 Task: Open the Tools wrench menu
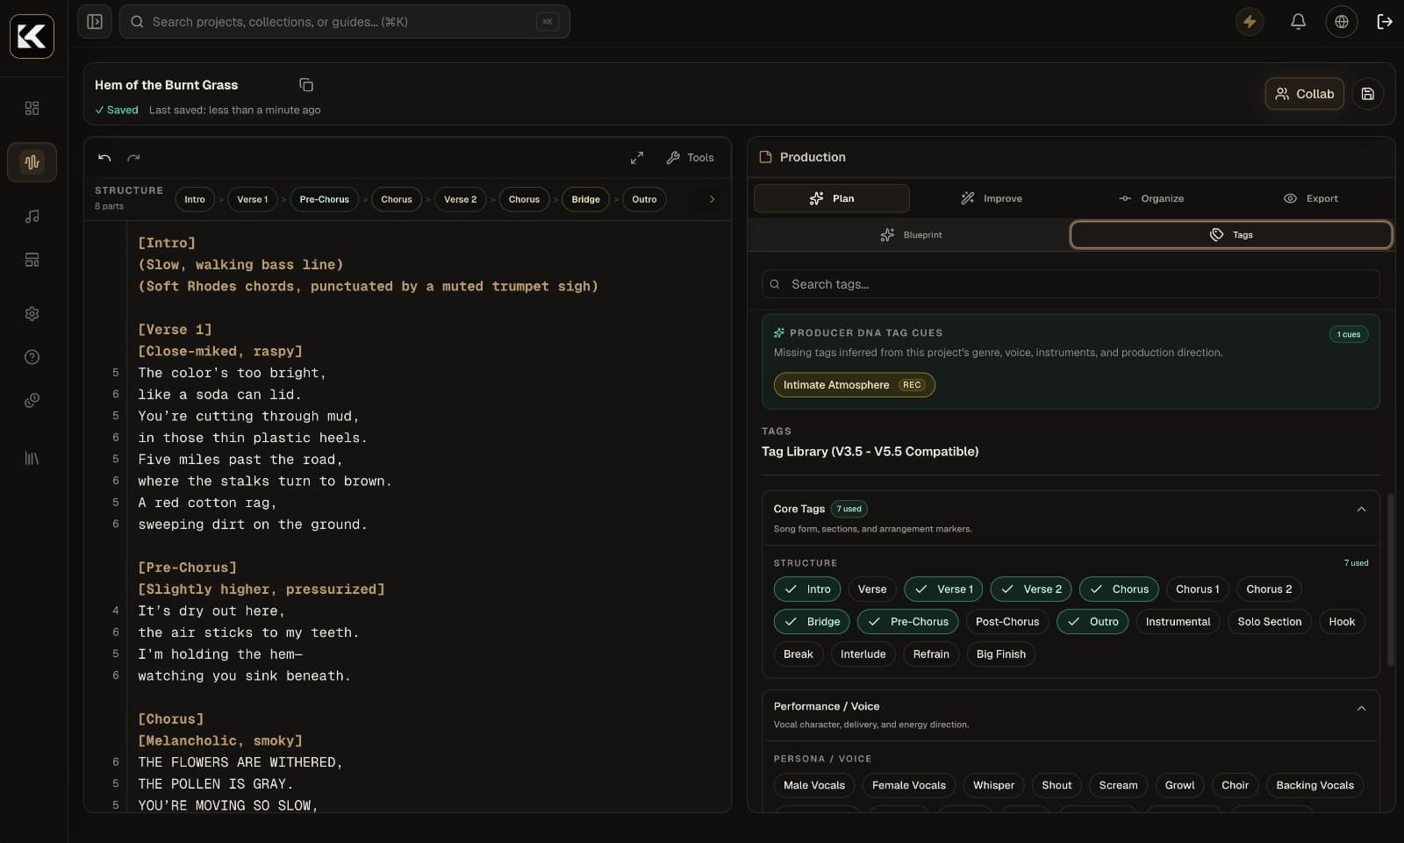pos(691,158)
